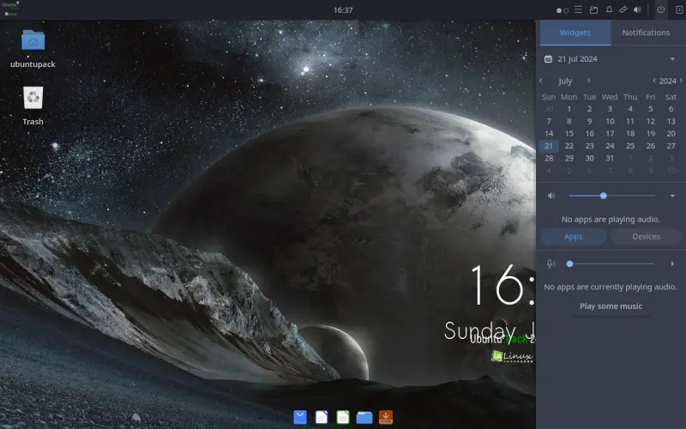Open the three-line menu icon in panel
The height and width of the screenshot is (429, 686).
pyautogui.click(x=578, y=9)
